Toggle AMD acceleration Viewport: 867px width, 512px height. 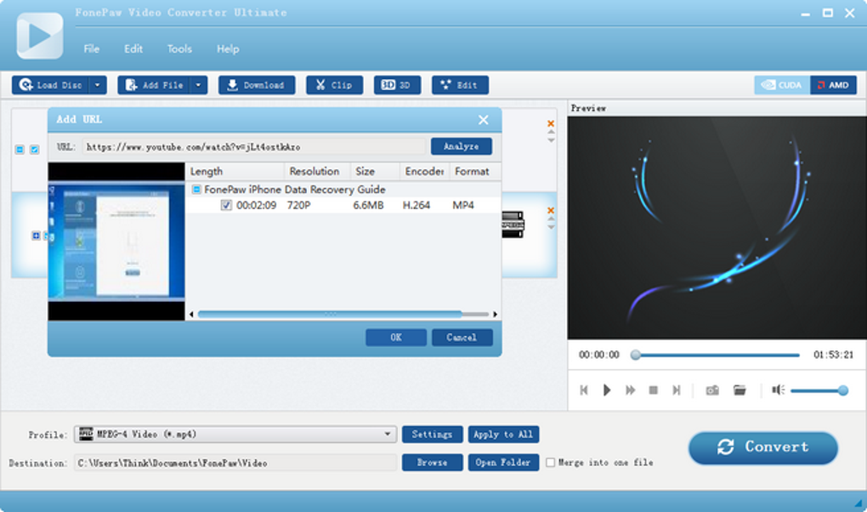pos(833,85)
